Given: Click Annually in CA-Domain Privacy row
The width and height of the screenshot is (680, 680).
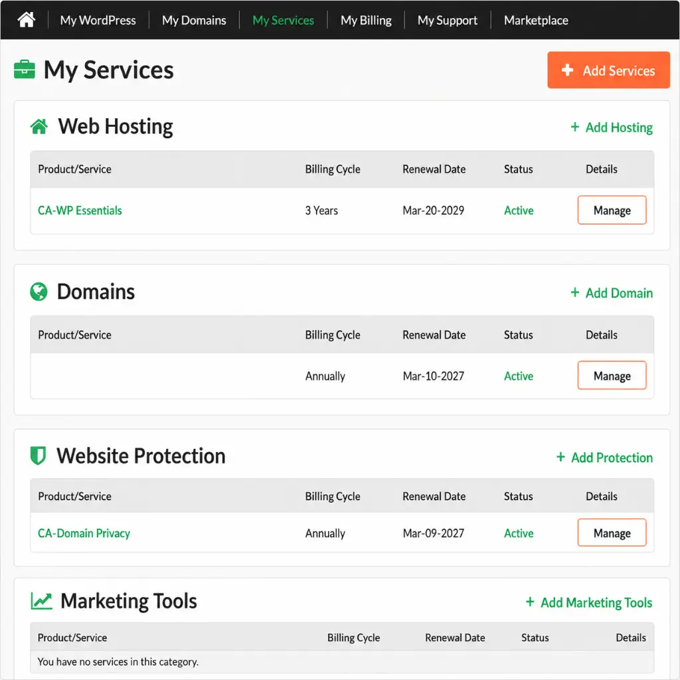Looking at the screenshot, I should [325, 533].
